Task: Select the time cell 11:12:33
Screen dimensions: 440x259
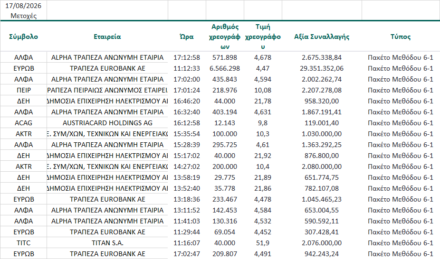Action: [x=187, y=68]
